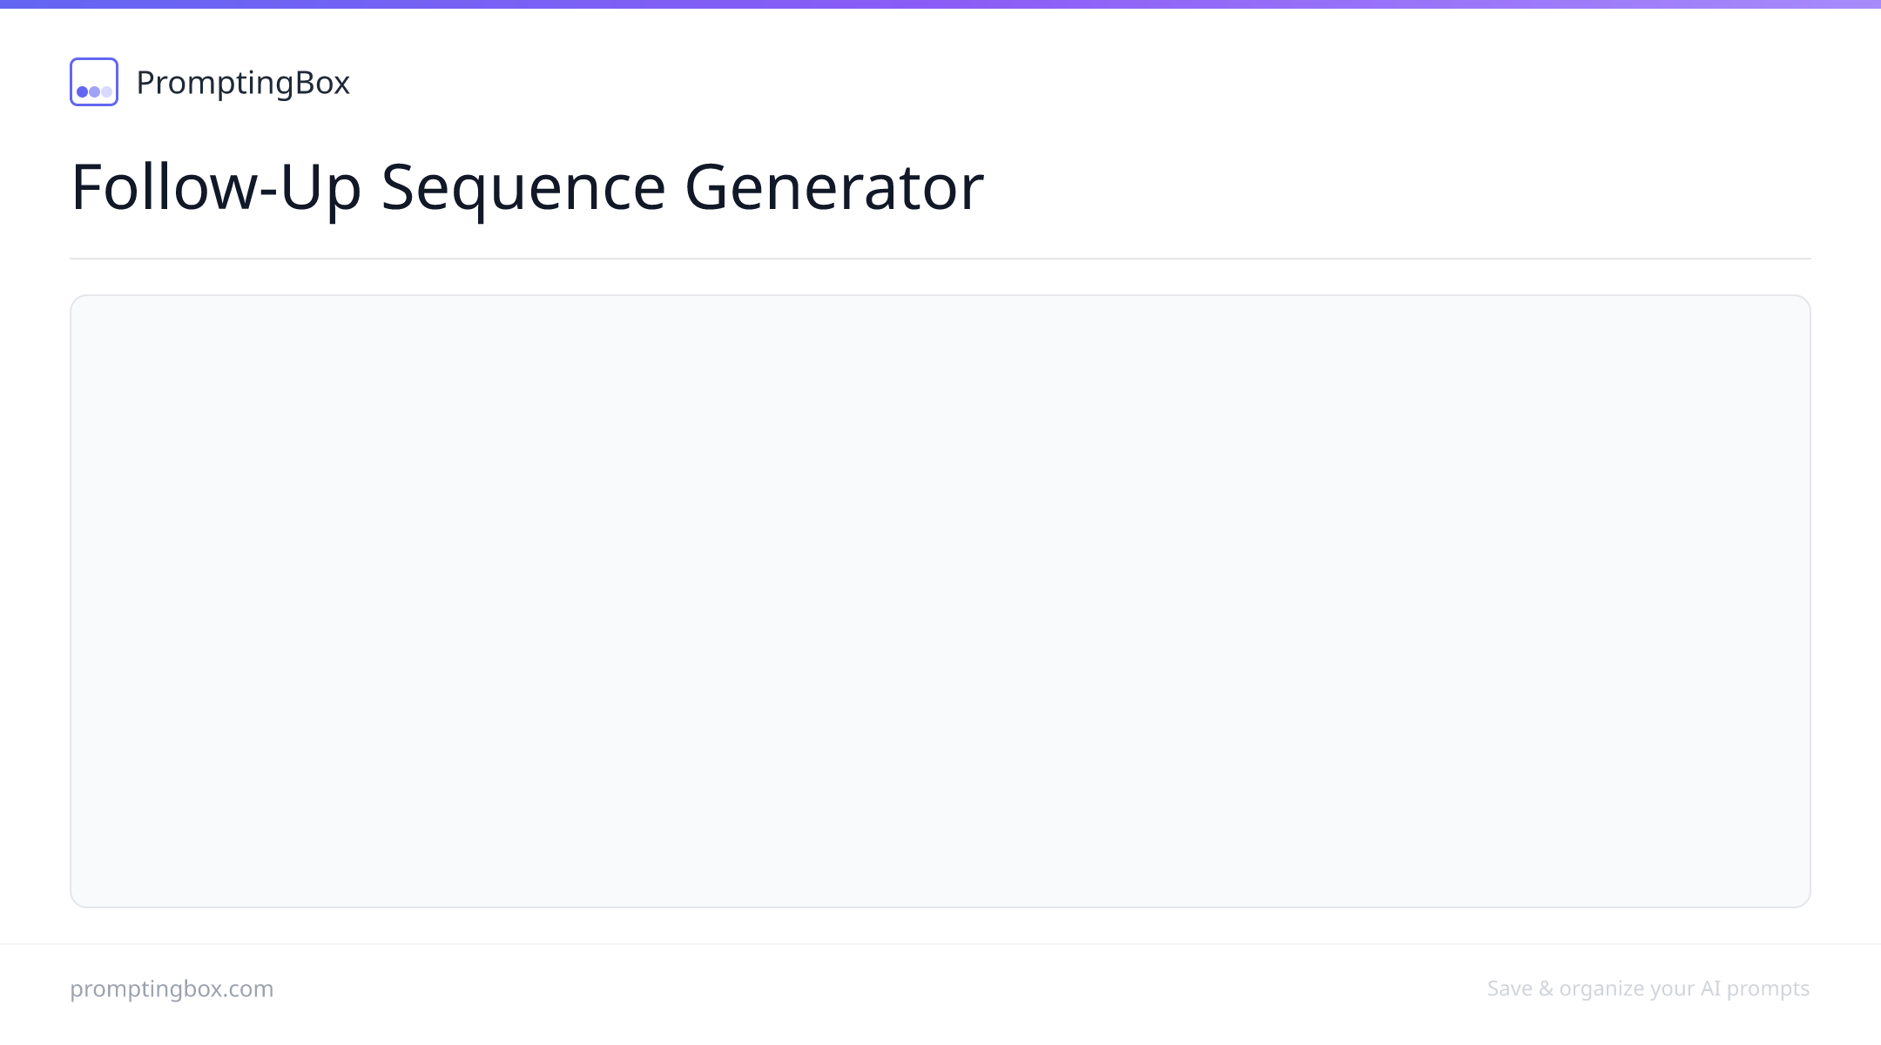Click the middle dot of the logo
This screenshot has width=1881, height=1045.
coord(95,91)
